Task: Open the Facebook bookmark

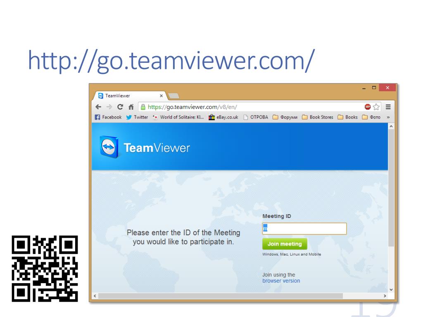Action: [108, 117]
